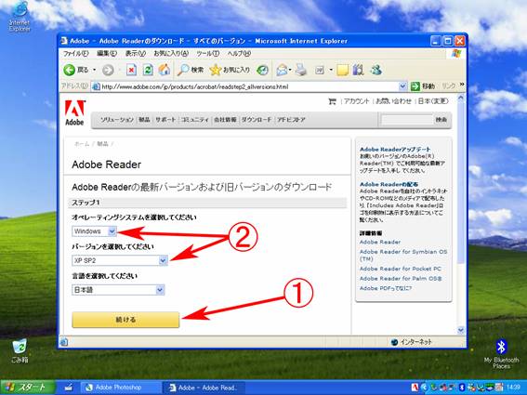Click ソリューション in Adobe navigation bar
Viewport: 527px width, 395px height.
coord(117,120)
